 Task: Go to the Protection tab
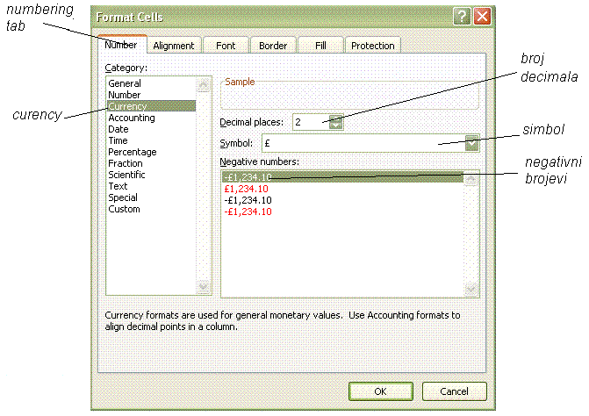[372, 46]
